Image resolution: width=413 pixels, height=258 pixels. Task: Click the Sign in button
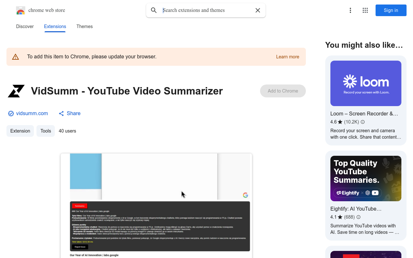click(x=391, y=10)
